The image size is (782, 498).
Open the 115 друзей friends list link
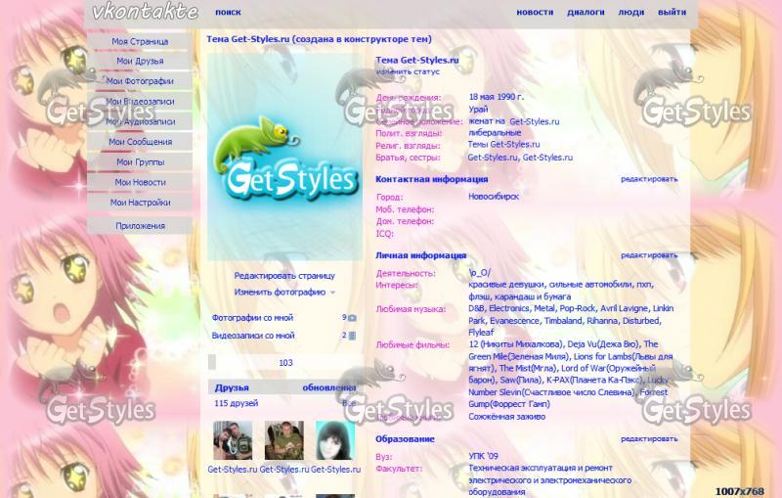[235, 403]
